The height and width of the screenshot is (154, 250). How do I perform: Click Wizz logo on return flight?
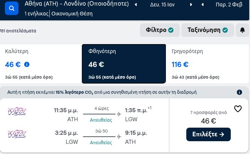(17, 134)
